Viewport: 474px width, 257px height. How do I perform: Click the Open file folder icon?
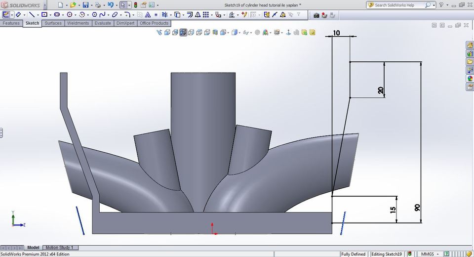pyautogui.click(x=73, y=5)
